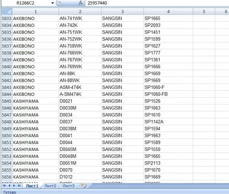Click the Select All corner button
The width and height of the screenshot is (229, 194).
coord(7,11)
